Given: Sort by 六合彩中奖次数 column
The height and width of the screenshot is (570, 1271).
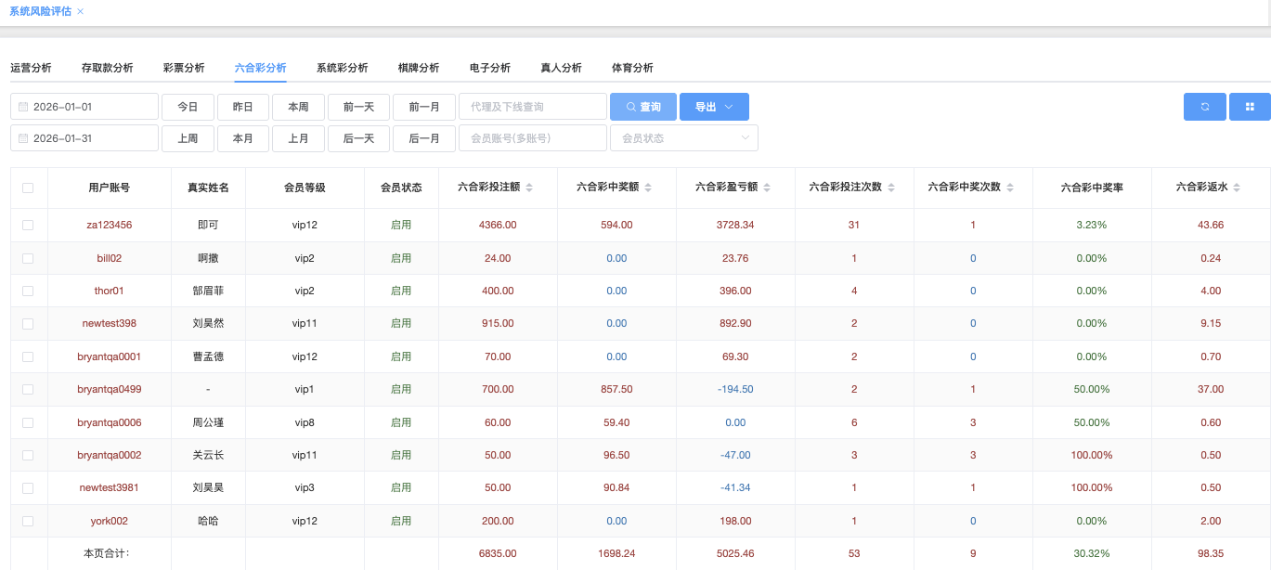Looking at the screenshot, I should pyautogui.click(x=1010, y=188).
